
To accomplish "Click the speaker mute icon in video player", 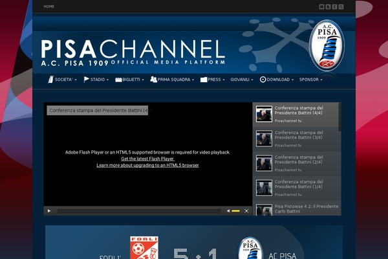I will [228, 211].
